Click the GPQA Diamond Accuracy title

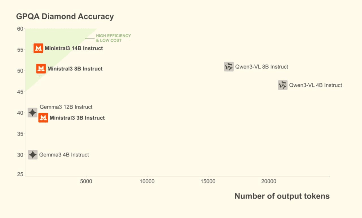pos(65,16)
